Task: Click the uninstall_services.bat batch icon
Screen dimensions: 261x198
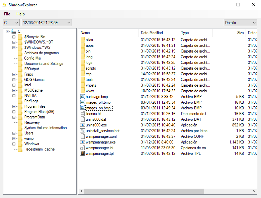Action: [x=83, y=131]
